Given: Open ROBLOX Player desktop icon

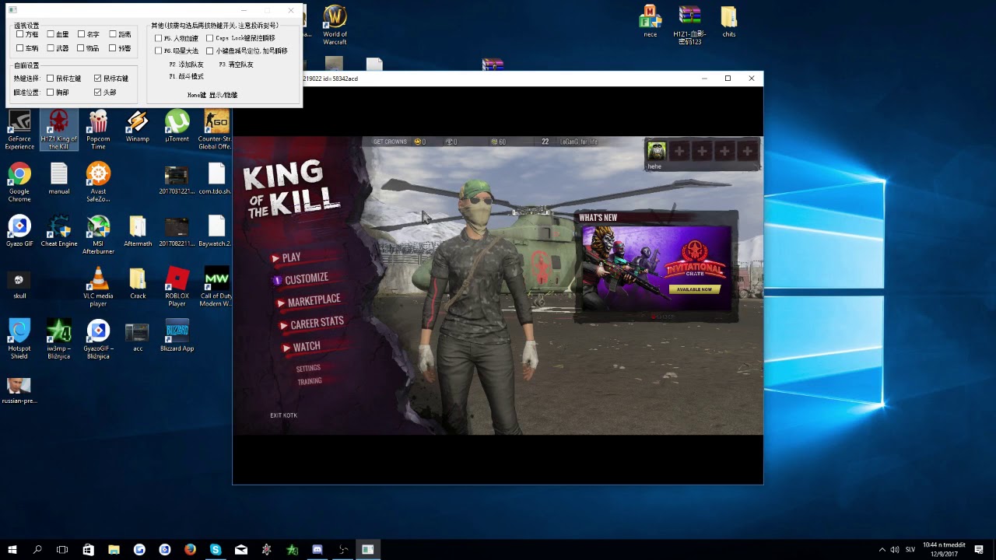Looking at the screenshot, I should coord(177,287).
